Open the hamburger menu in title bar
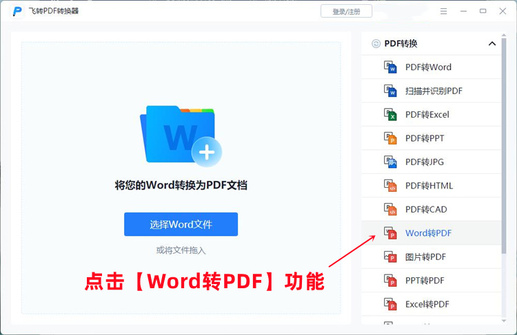 [444, 11]
